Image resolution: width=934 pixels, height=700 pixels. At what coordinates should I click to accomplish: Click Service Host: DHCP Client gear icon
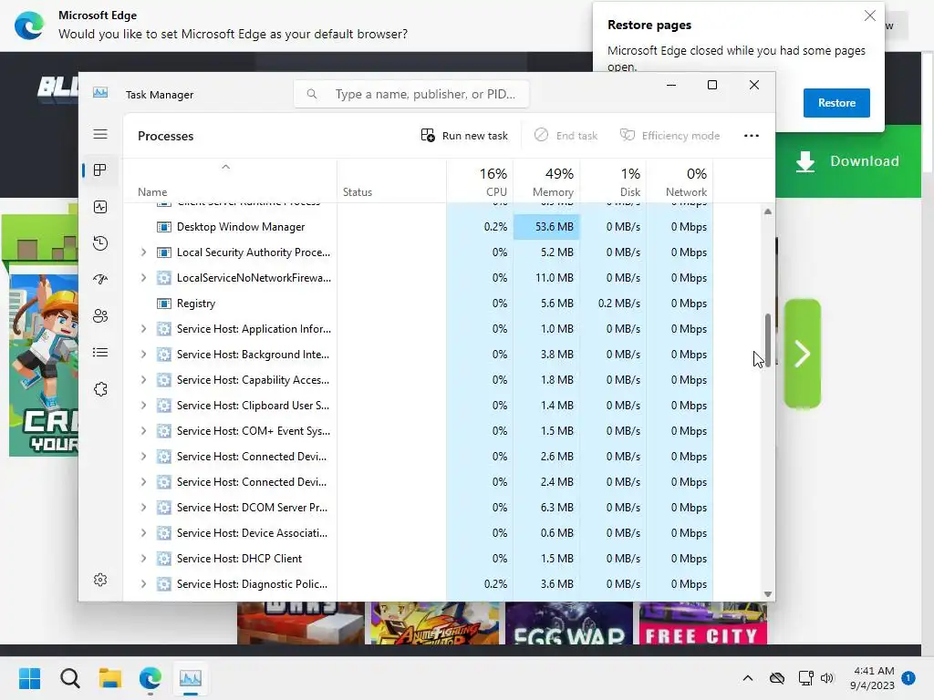164,559
